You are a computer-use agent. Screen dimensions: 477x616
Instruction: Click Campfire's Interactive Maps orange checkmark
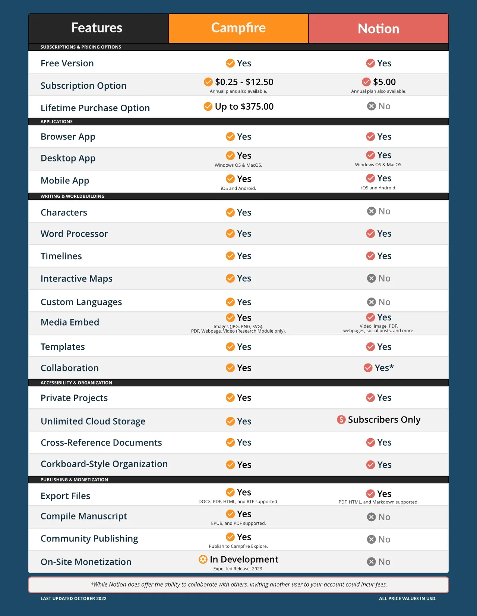(230, 279)
